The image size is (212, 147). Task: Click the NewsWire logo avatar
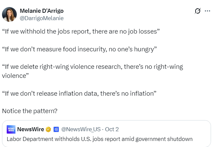(x=11, y=129)
